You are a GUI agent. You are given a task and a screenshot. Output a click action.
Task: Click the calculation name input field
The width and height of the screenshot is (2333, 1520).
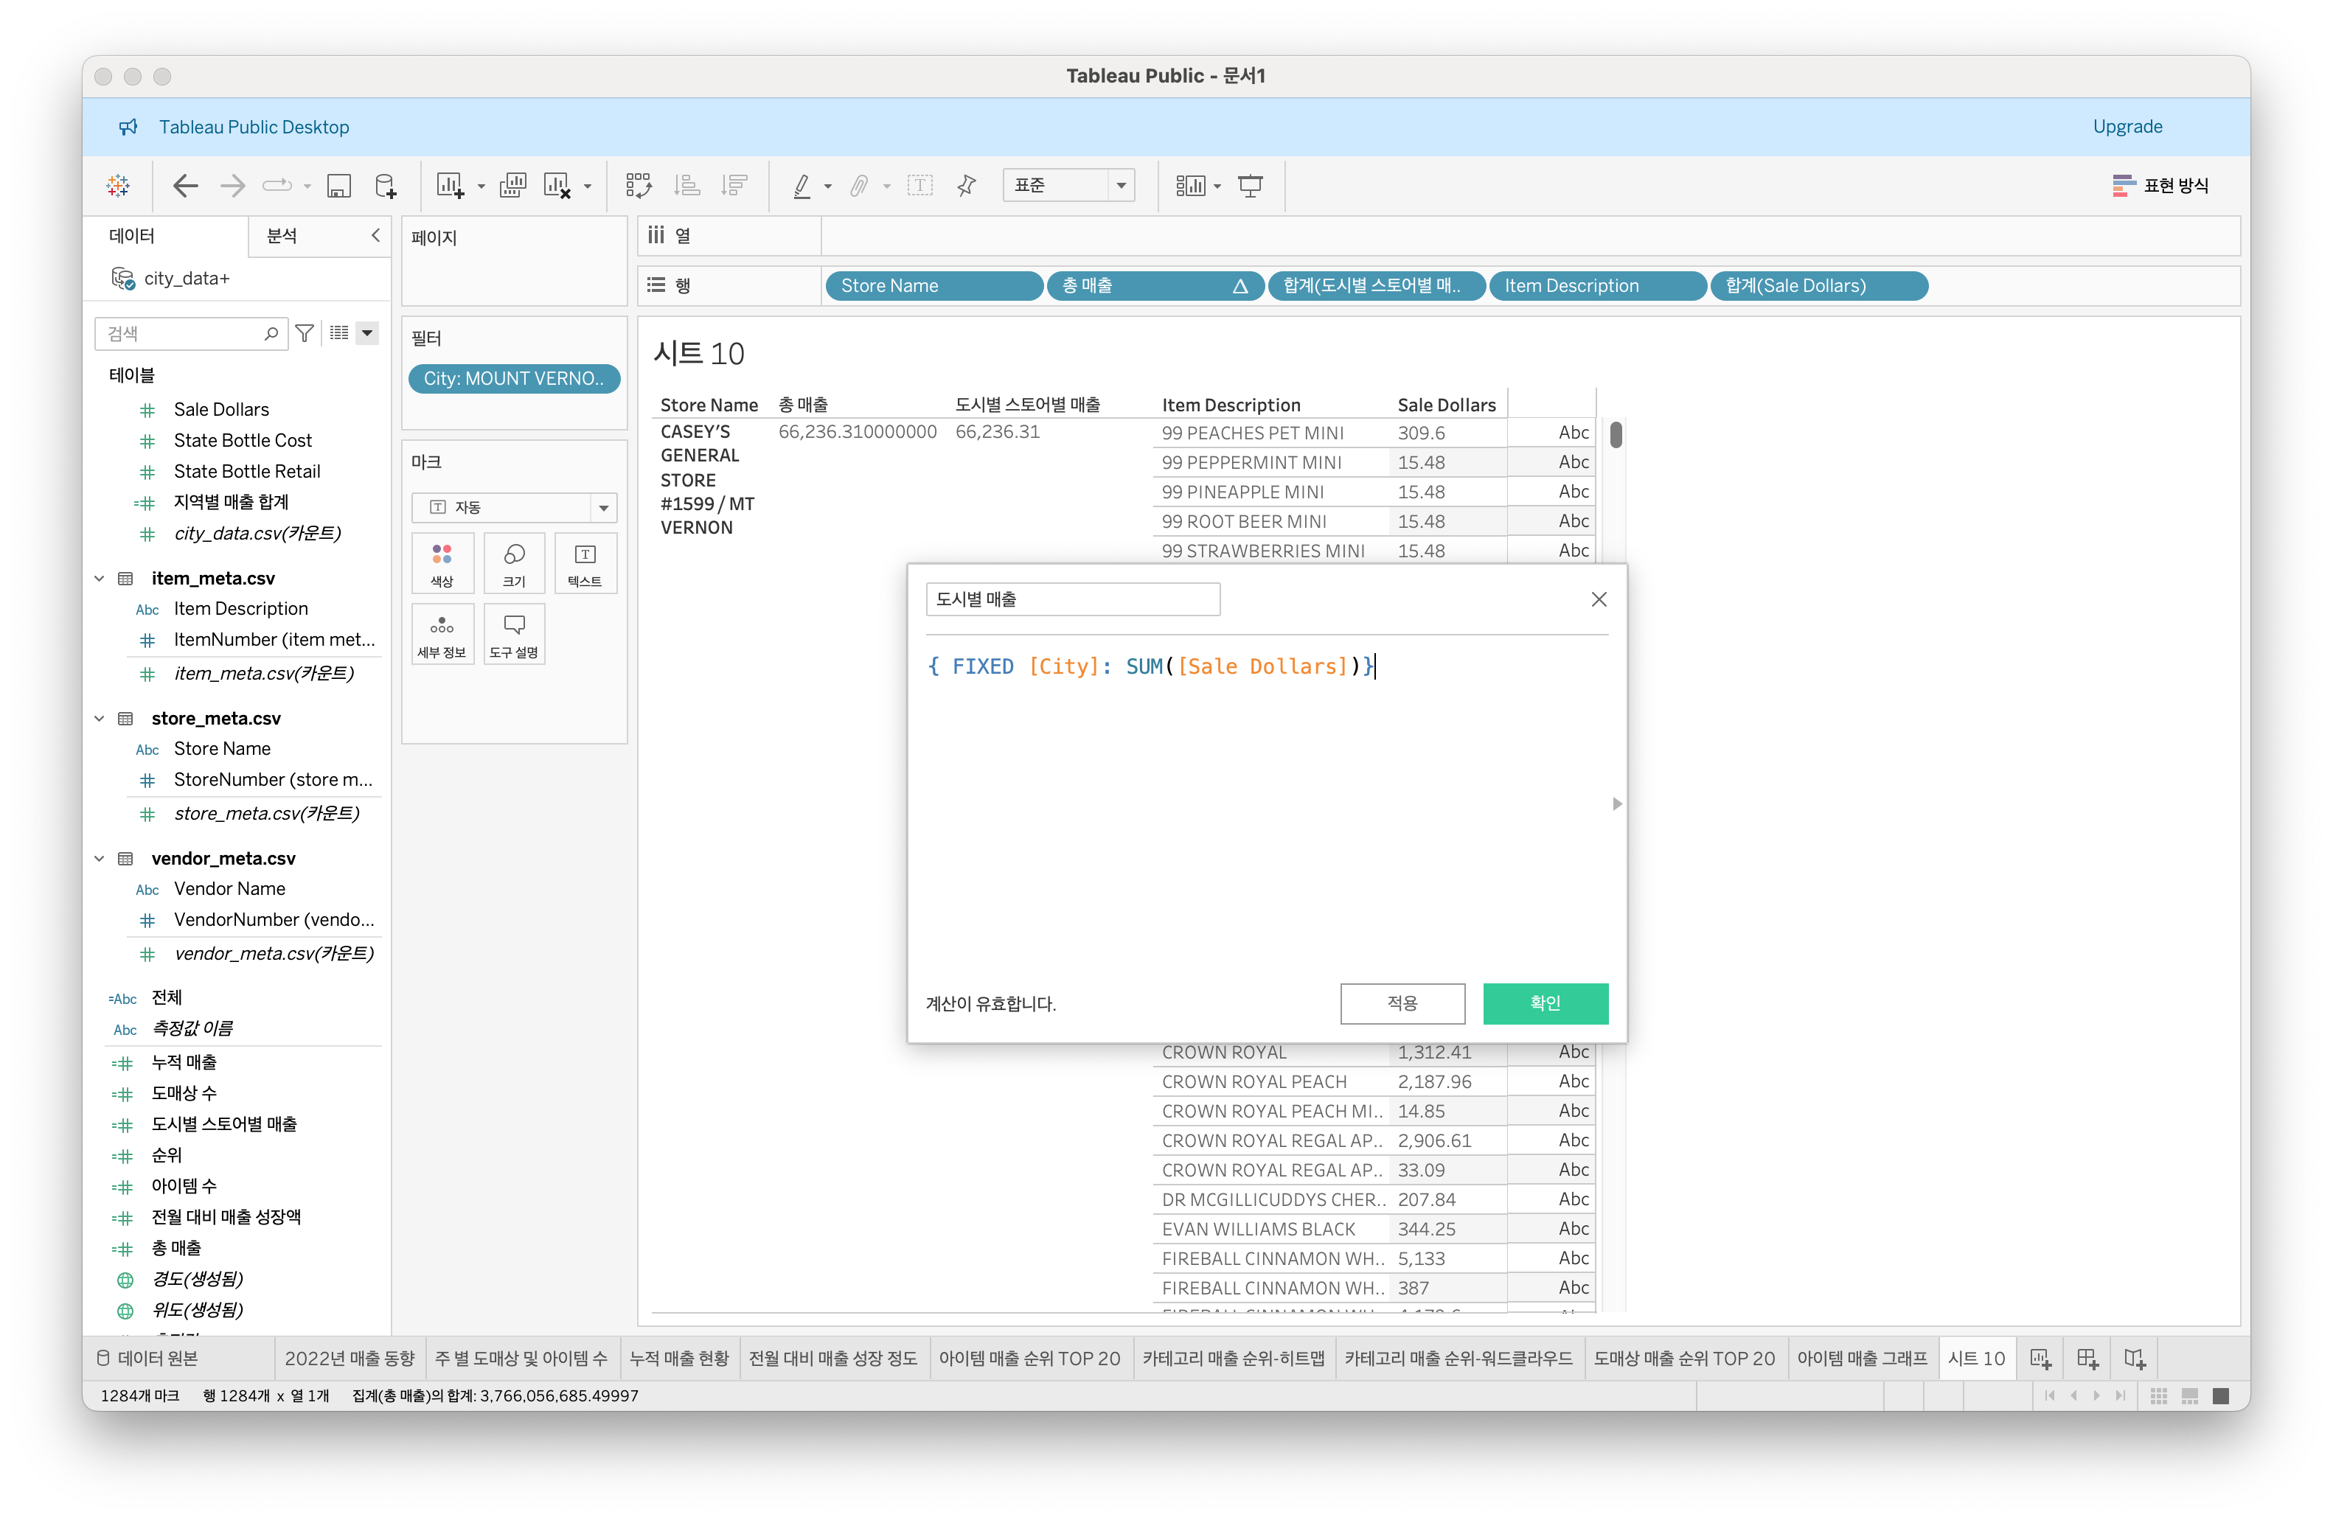pyautogui.click(x=1072, y=599)
